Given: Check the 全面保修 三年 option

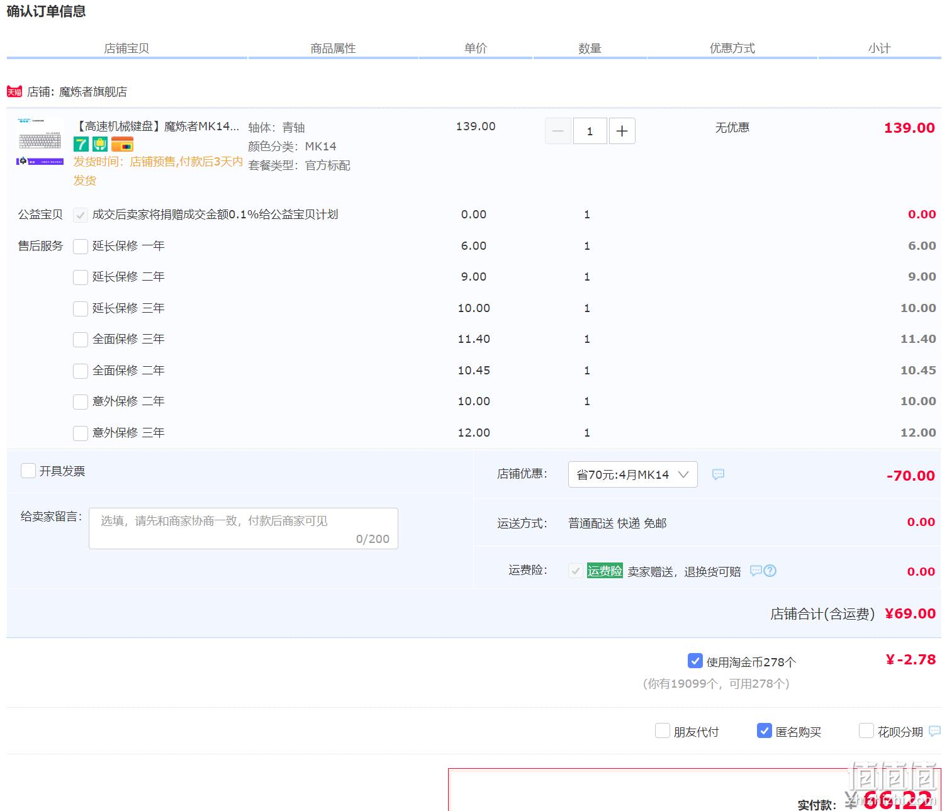Looking at the screenshot, I should [81, 340].
